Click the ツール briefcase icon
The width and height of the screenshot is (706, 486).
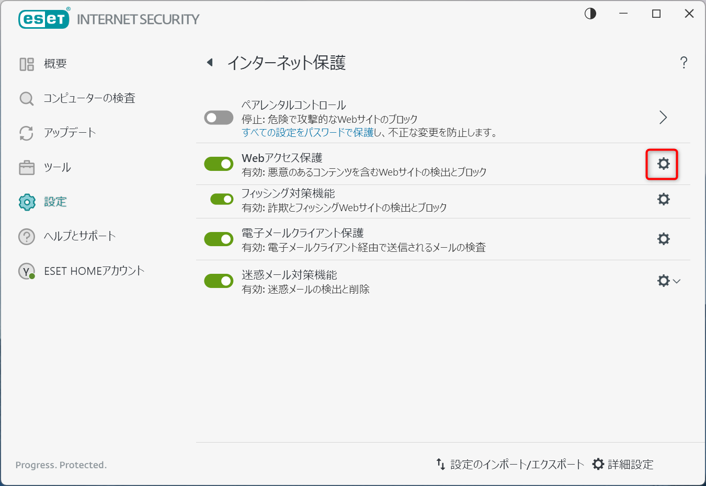pyautogui.click(x=27, y=168)
